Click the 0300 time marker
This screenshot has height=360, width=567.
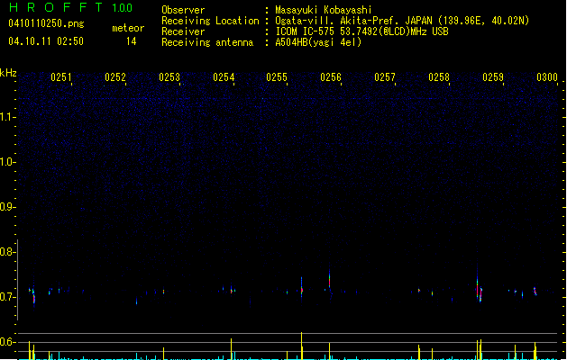(x=547, y=77)
